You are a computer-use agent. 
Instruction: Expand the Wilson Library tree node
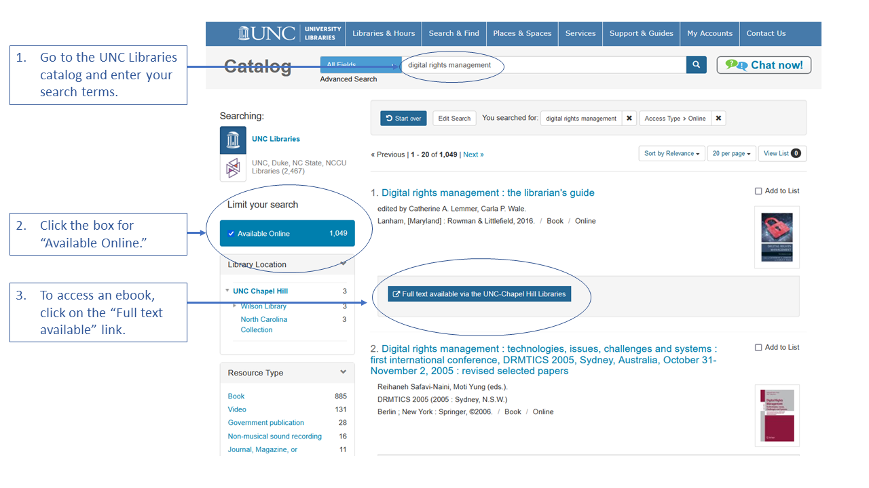click(235, 306)
